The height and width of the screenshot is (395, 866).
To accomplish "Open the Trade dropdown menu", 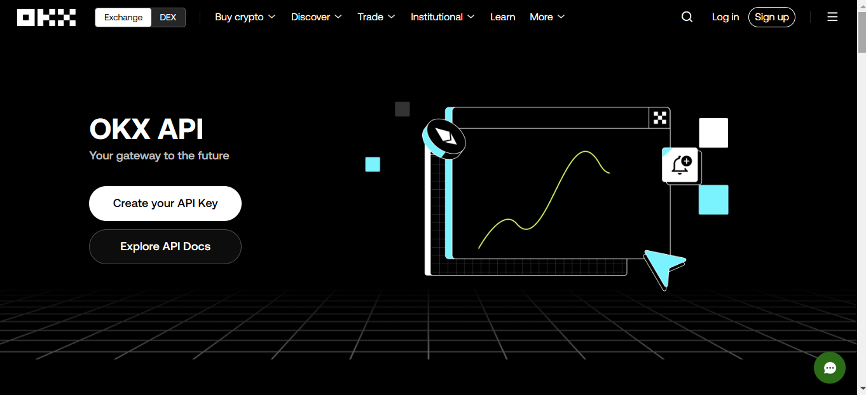I will [376, 17].
